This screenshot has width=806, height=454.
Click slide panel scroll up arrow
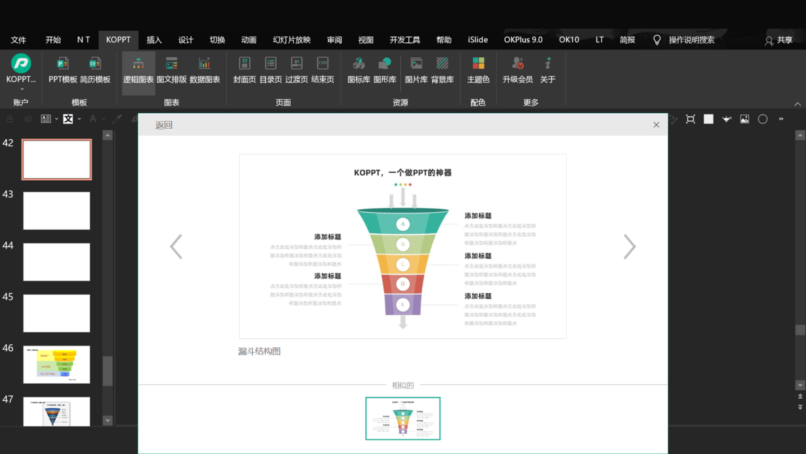(x=108, y=135)
